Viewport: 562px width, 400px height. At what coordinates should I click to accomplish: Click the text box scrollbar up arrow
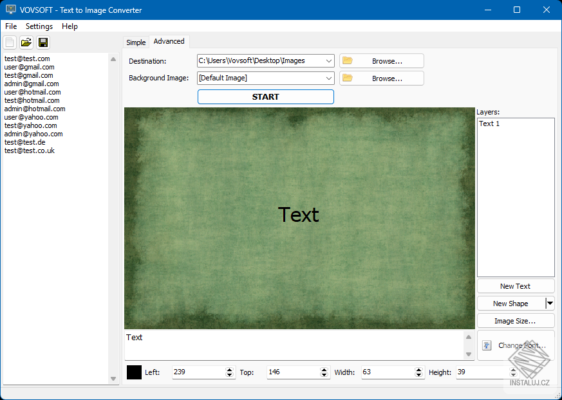[469, 337]
